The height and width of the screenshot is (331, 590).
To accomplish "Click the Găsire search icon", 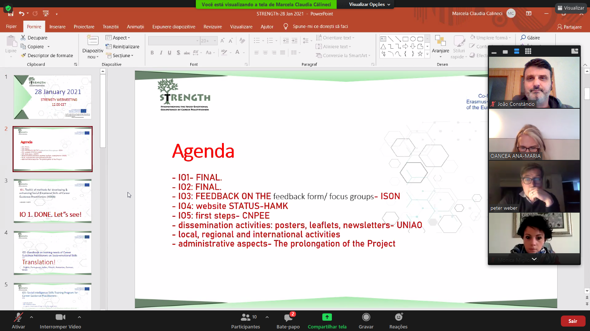I will pyautogui.click(x=523, y=38).
